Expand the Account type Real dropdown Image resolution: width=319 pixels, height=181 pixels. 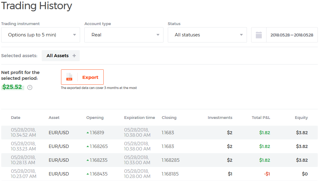(x=124, y=35)
